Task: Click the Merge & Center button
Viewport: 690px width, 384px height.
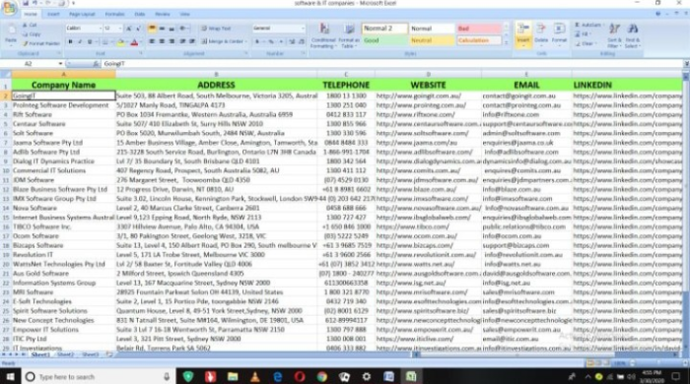Action: coord(224,41)
